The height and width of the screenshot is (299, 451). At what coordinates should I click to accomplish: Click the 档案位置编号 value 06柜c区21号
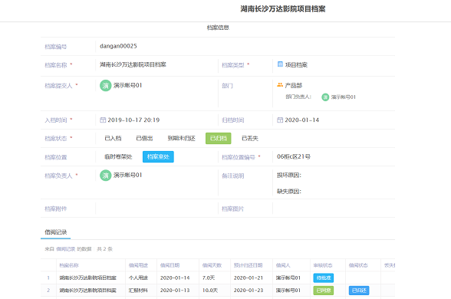coord(294,156)
